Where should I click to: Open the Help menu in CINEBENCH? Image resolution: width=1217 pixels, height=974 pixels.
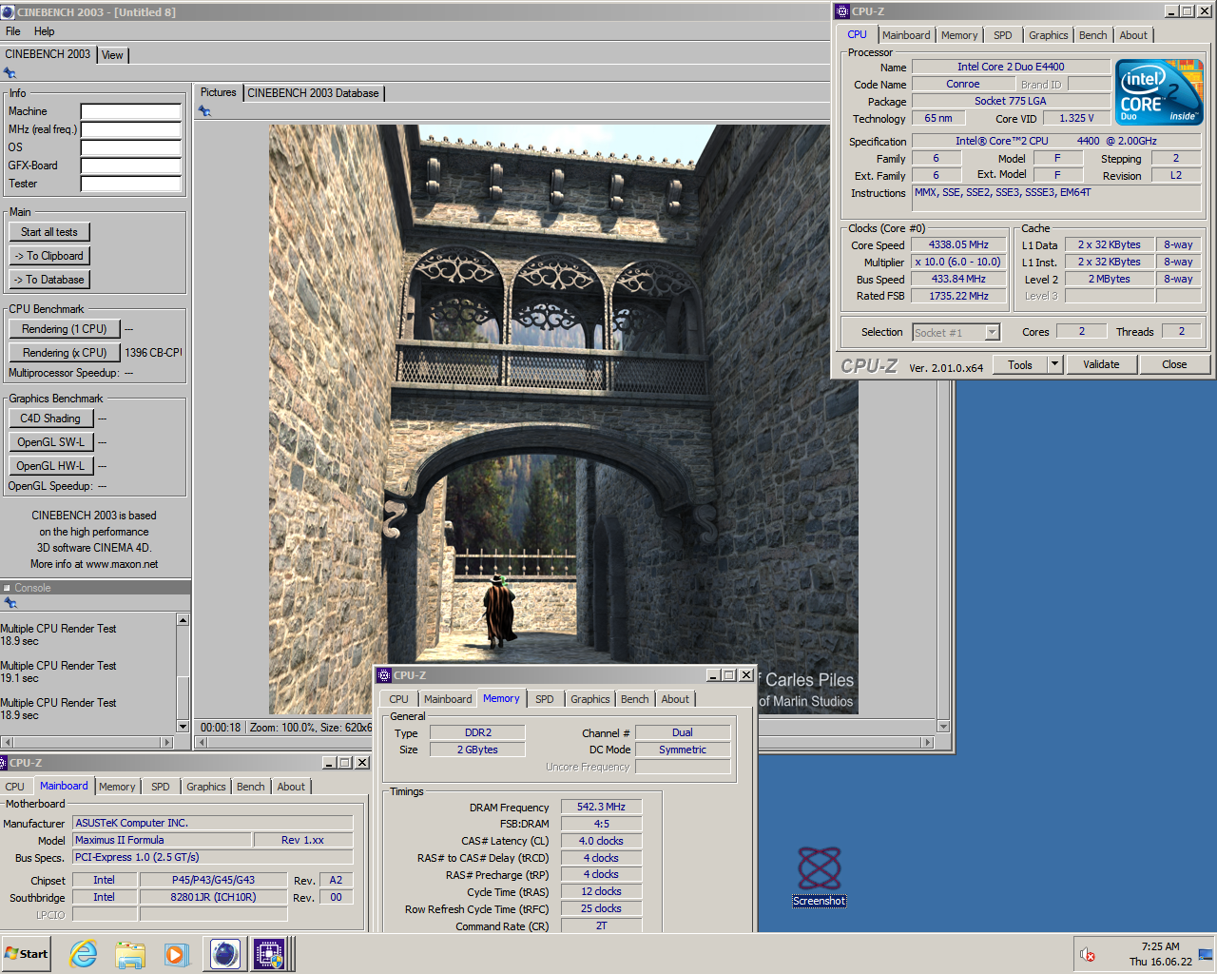[x=45, y=31]
